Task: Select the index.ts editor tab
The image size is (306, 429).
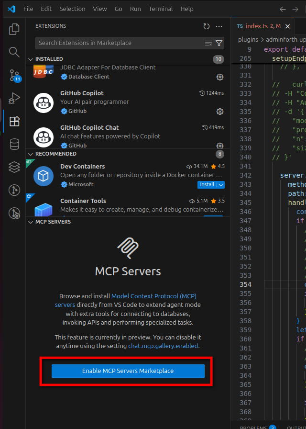Action: pyautogui.click(x=258, y=26)
